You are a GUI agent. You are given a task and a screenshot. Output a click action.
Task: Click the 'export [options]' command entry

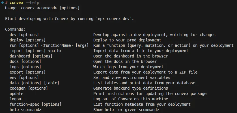click(27, 72)
